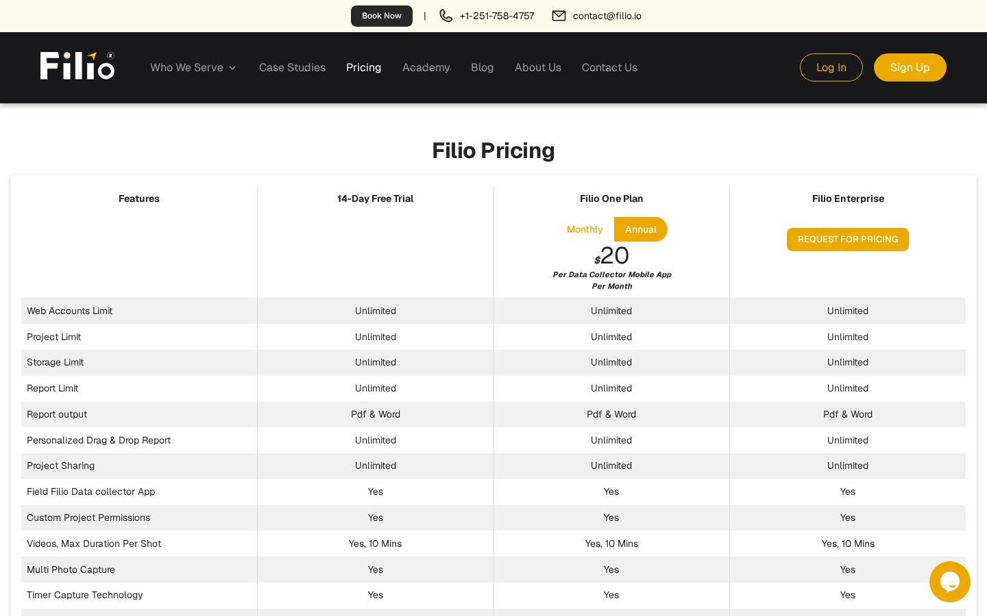This screenshot has height=616, width=987.
Task: Click the Report Limit row label
Action: (52, 388)
